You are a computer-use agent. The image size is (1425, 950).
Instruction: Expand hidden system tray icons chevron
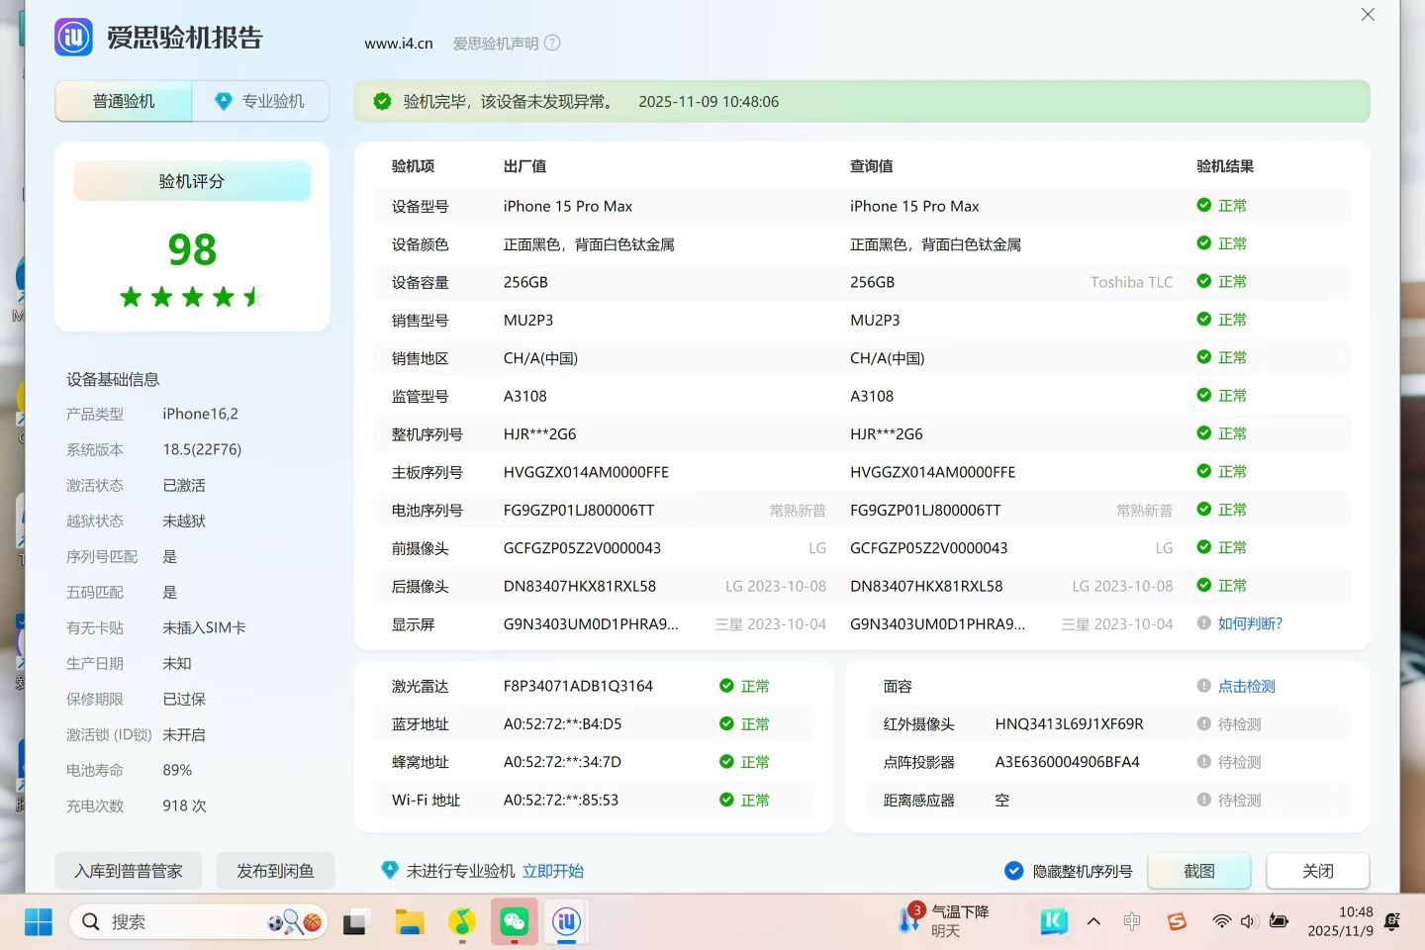click(x=1093, y=921)
